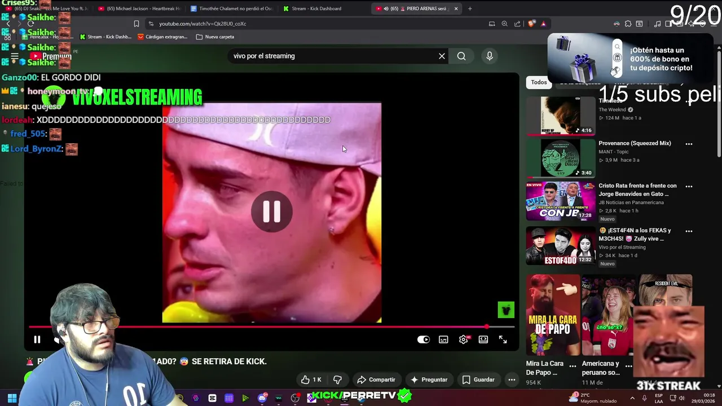Click the share page icon in the address bar
722x406 pixels.
coord(517,24)
